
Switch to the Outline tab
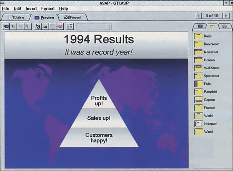click(x=16, y=17)
